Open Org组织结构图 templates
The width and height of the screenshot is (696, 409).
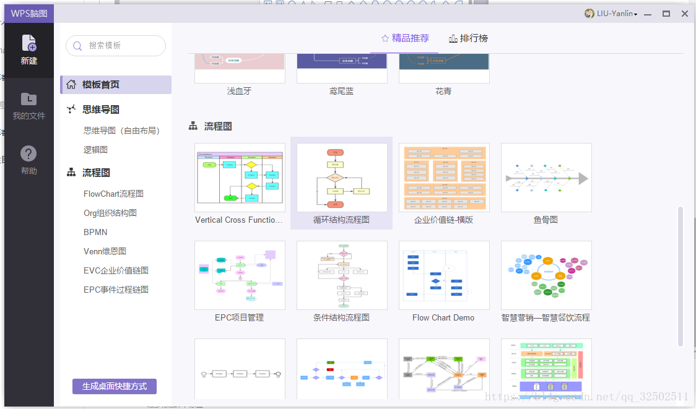tap(110, 213)
